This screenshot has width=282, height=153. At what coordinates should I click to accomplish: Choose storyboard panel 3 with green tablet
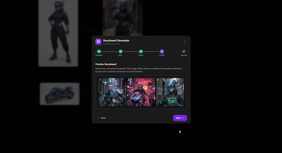(170, 92)
